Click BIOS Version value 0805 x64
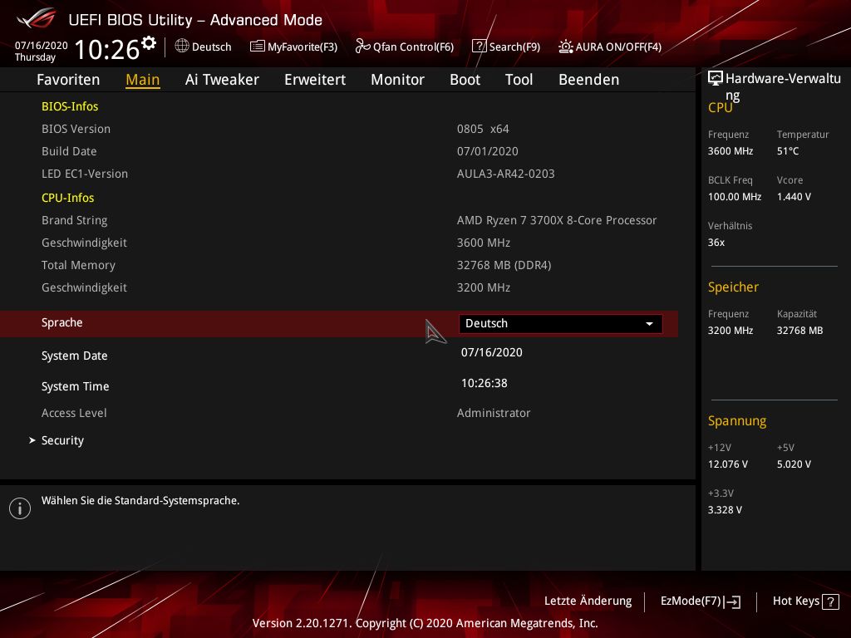 coord(483,129)
